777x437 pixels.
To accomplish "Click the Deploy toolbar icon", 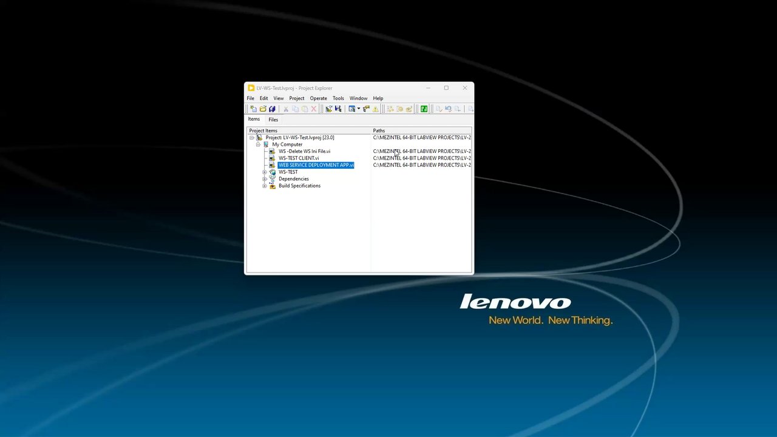I will coord(399,109).
